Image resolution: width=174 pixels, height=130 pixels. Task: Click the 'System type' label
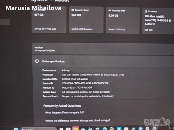point(49,92)
